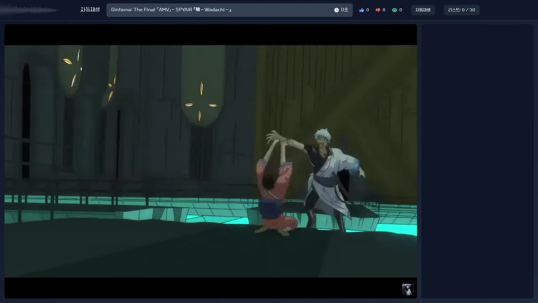The height and width of the screenshot is (303, 538).
Task: Click the avatar thumbnail in video corner
Action: [x=408, y=290]
